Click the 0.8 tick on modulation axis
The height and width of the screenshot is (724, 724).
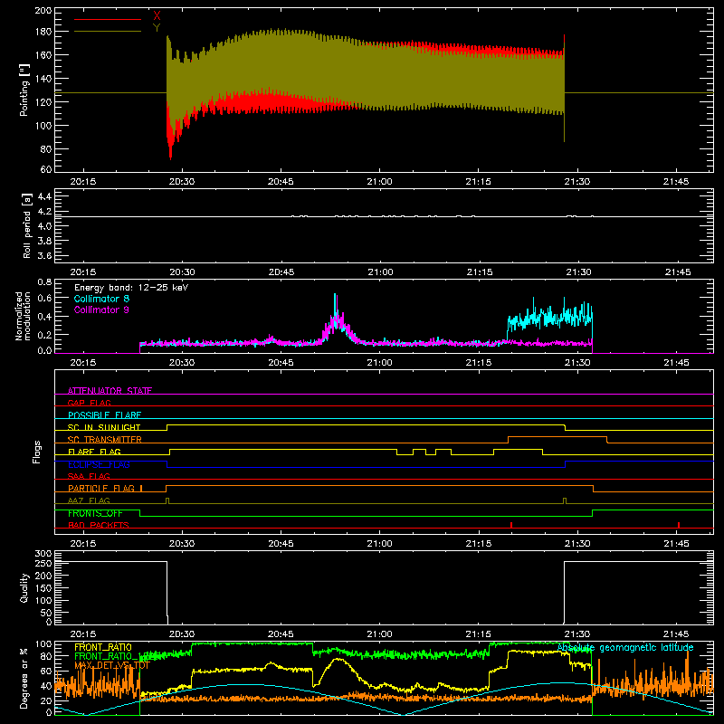(x=44, y=282)
